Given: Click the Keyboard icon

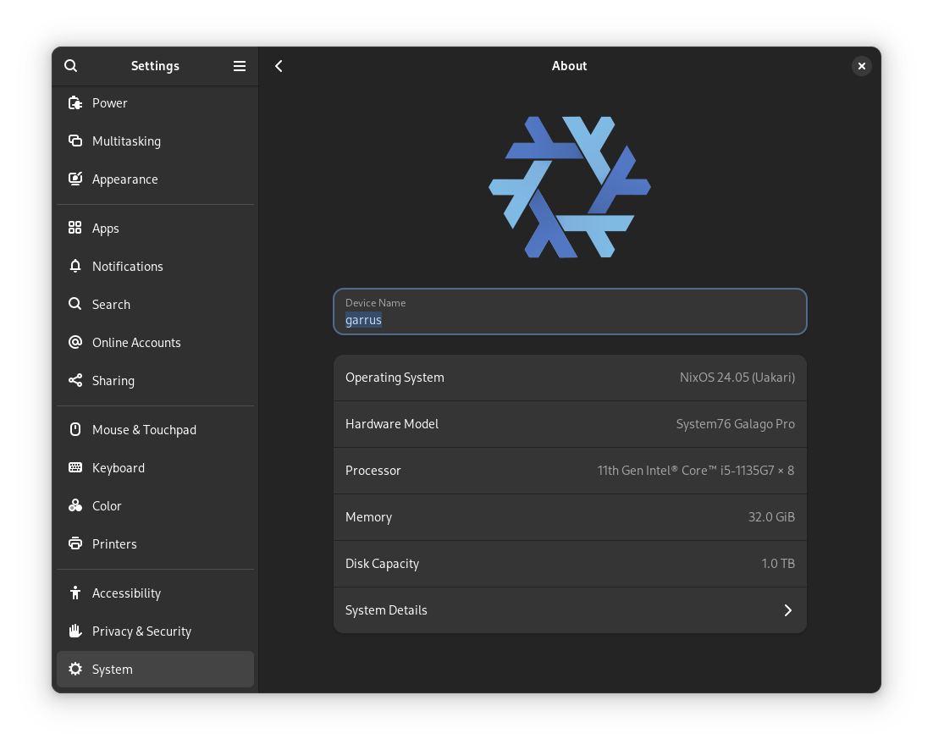Looking at the screenshot, I should (75, 467).
